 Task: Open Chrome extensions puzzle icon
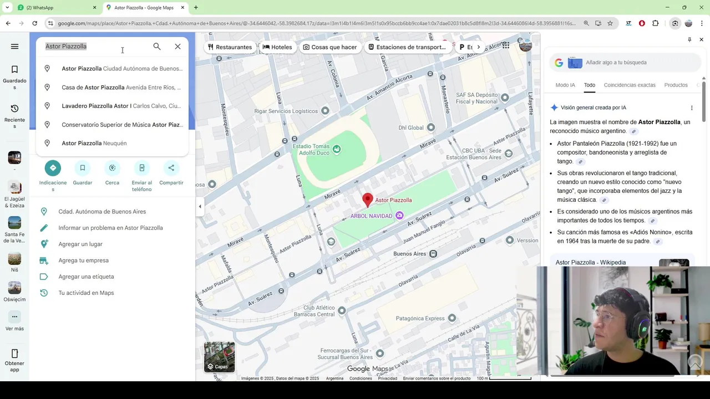point(655,23)
